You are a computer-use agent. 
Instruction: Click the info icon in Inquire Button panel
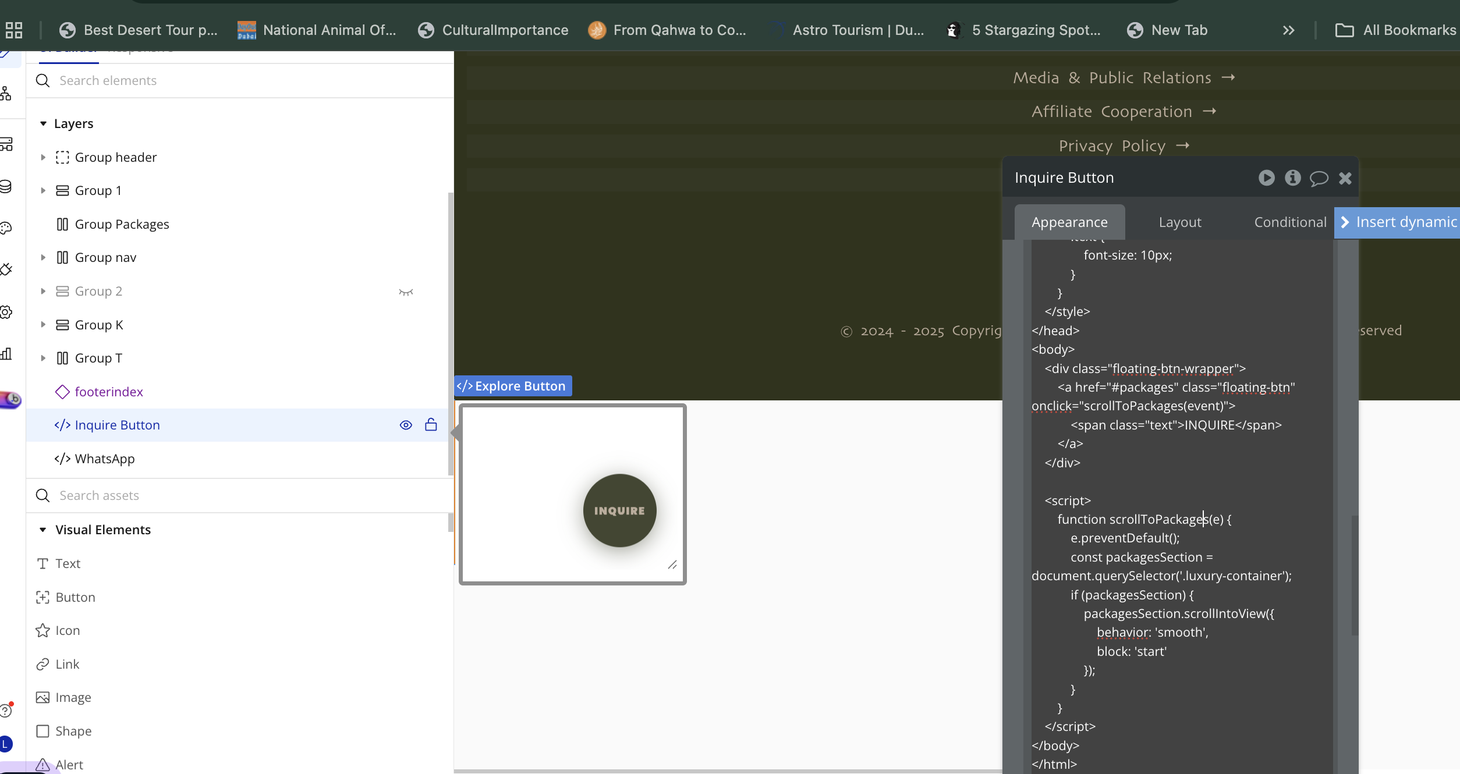pos(1292,177)
